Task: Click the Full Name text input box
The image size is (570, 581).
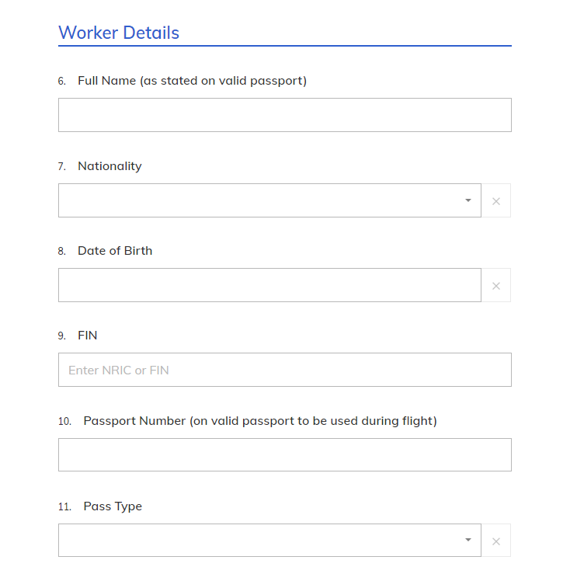Action: (284, 115)
